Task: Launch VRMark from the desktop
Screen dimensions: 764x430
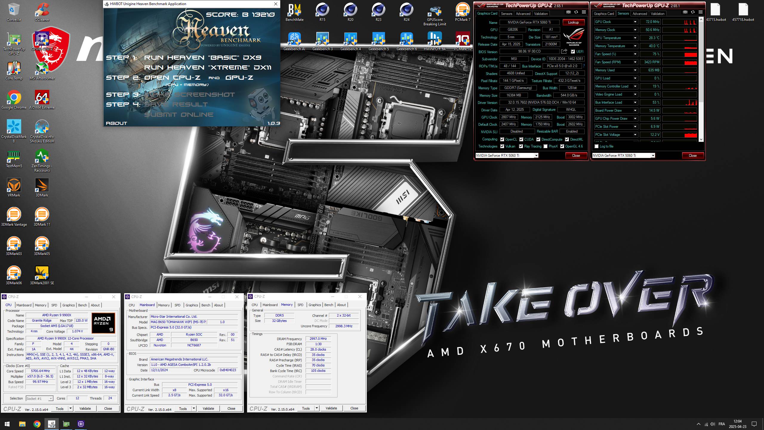Action: (x=14, y=188)
